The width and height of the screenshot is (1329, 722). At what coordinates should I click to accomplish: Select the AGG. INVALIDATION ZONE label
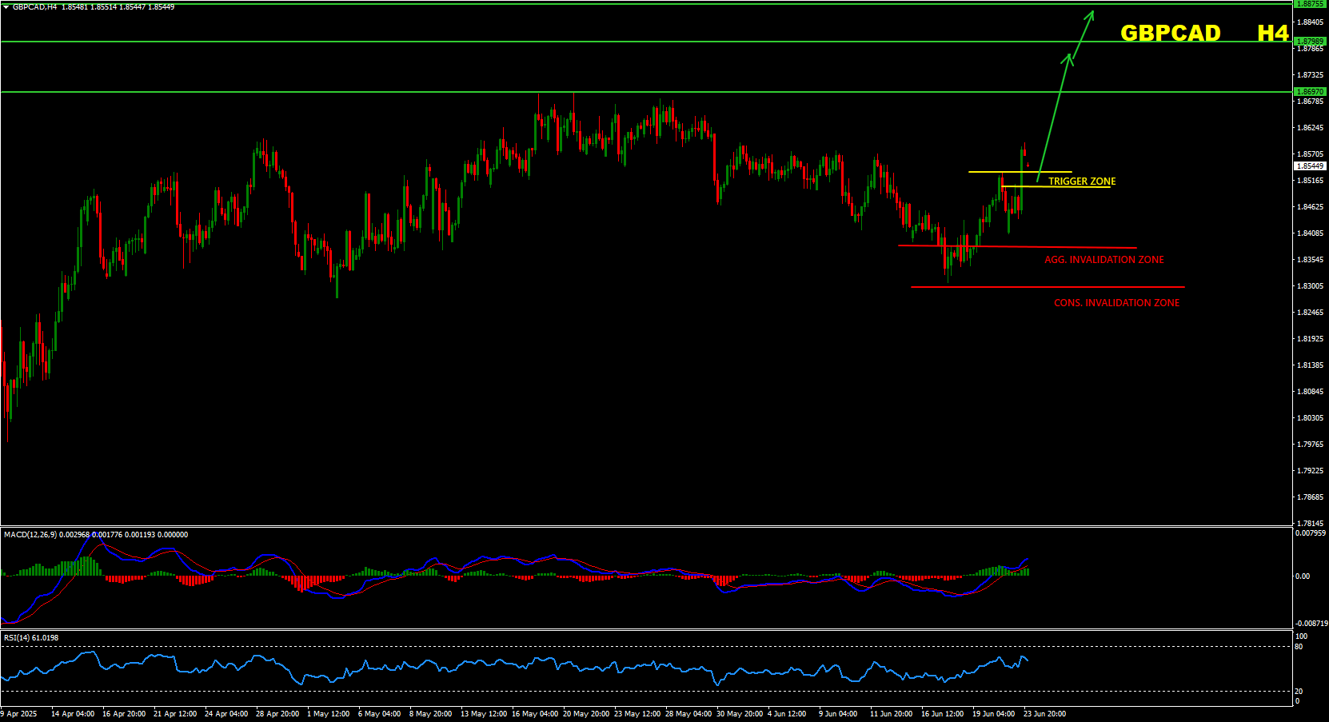click(x=1104, y=260)
